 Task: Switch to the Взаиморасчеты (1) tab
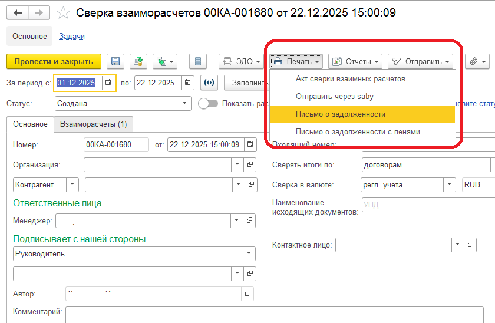tap(94, 124)
